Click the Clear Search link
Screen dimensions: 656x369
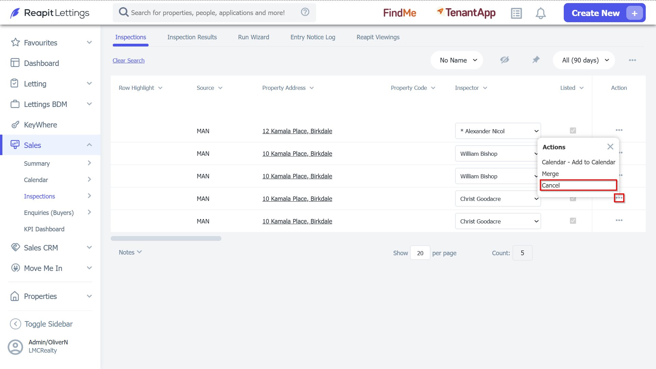click(x=128, y=60)
